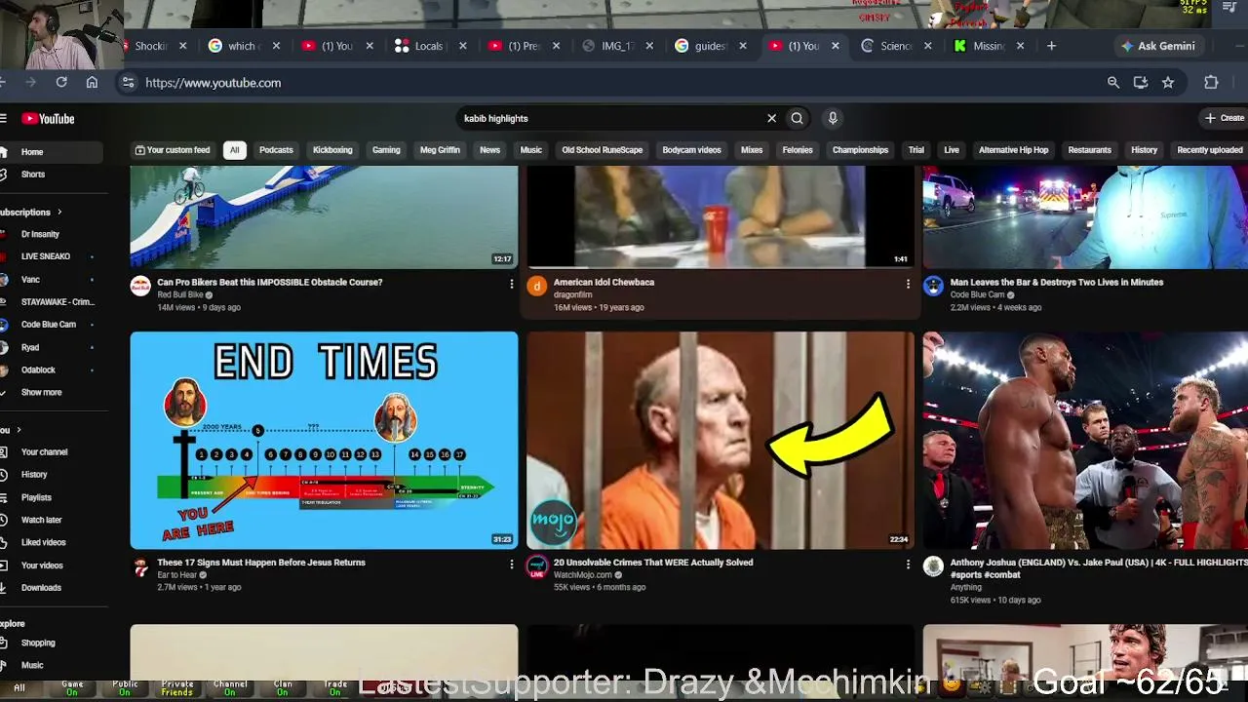
Task: Toggle the Channel chat filter
Action: tap(230, 688)
